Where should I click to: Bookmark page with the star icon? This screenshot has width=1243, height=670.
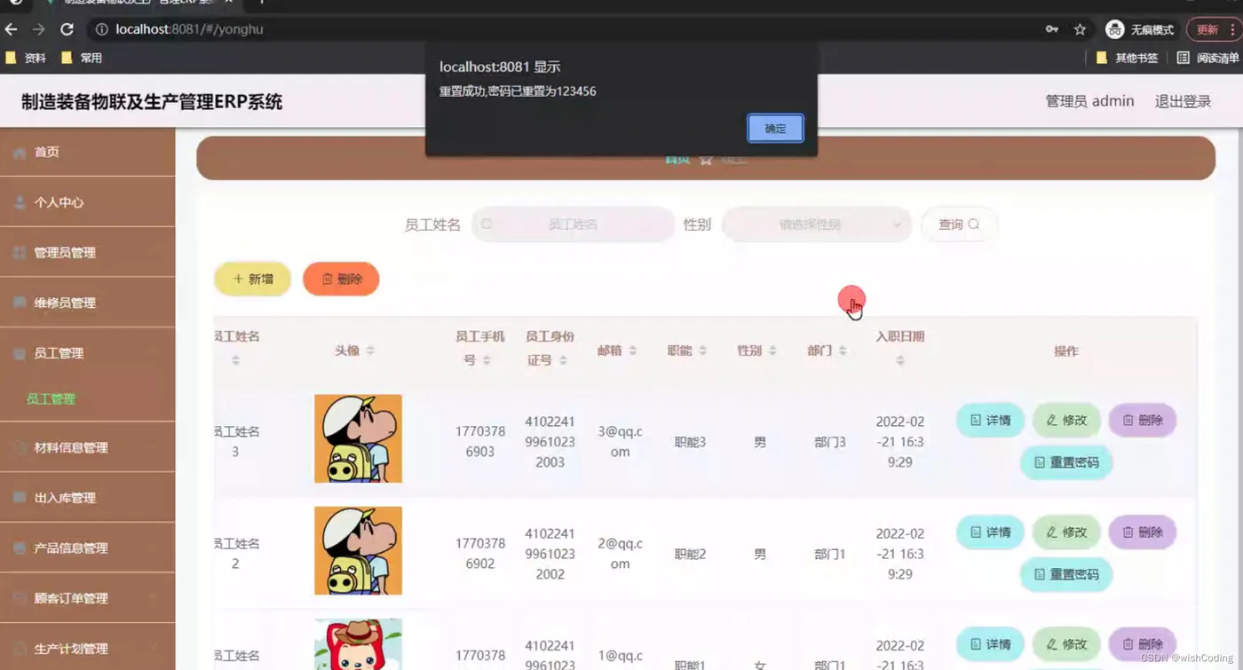pyautogui.click(x=1080, y=29)
